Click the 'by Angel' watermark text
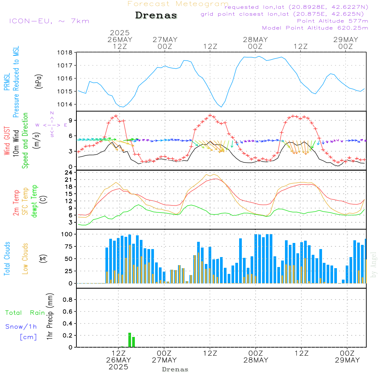 pos(374,265)
